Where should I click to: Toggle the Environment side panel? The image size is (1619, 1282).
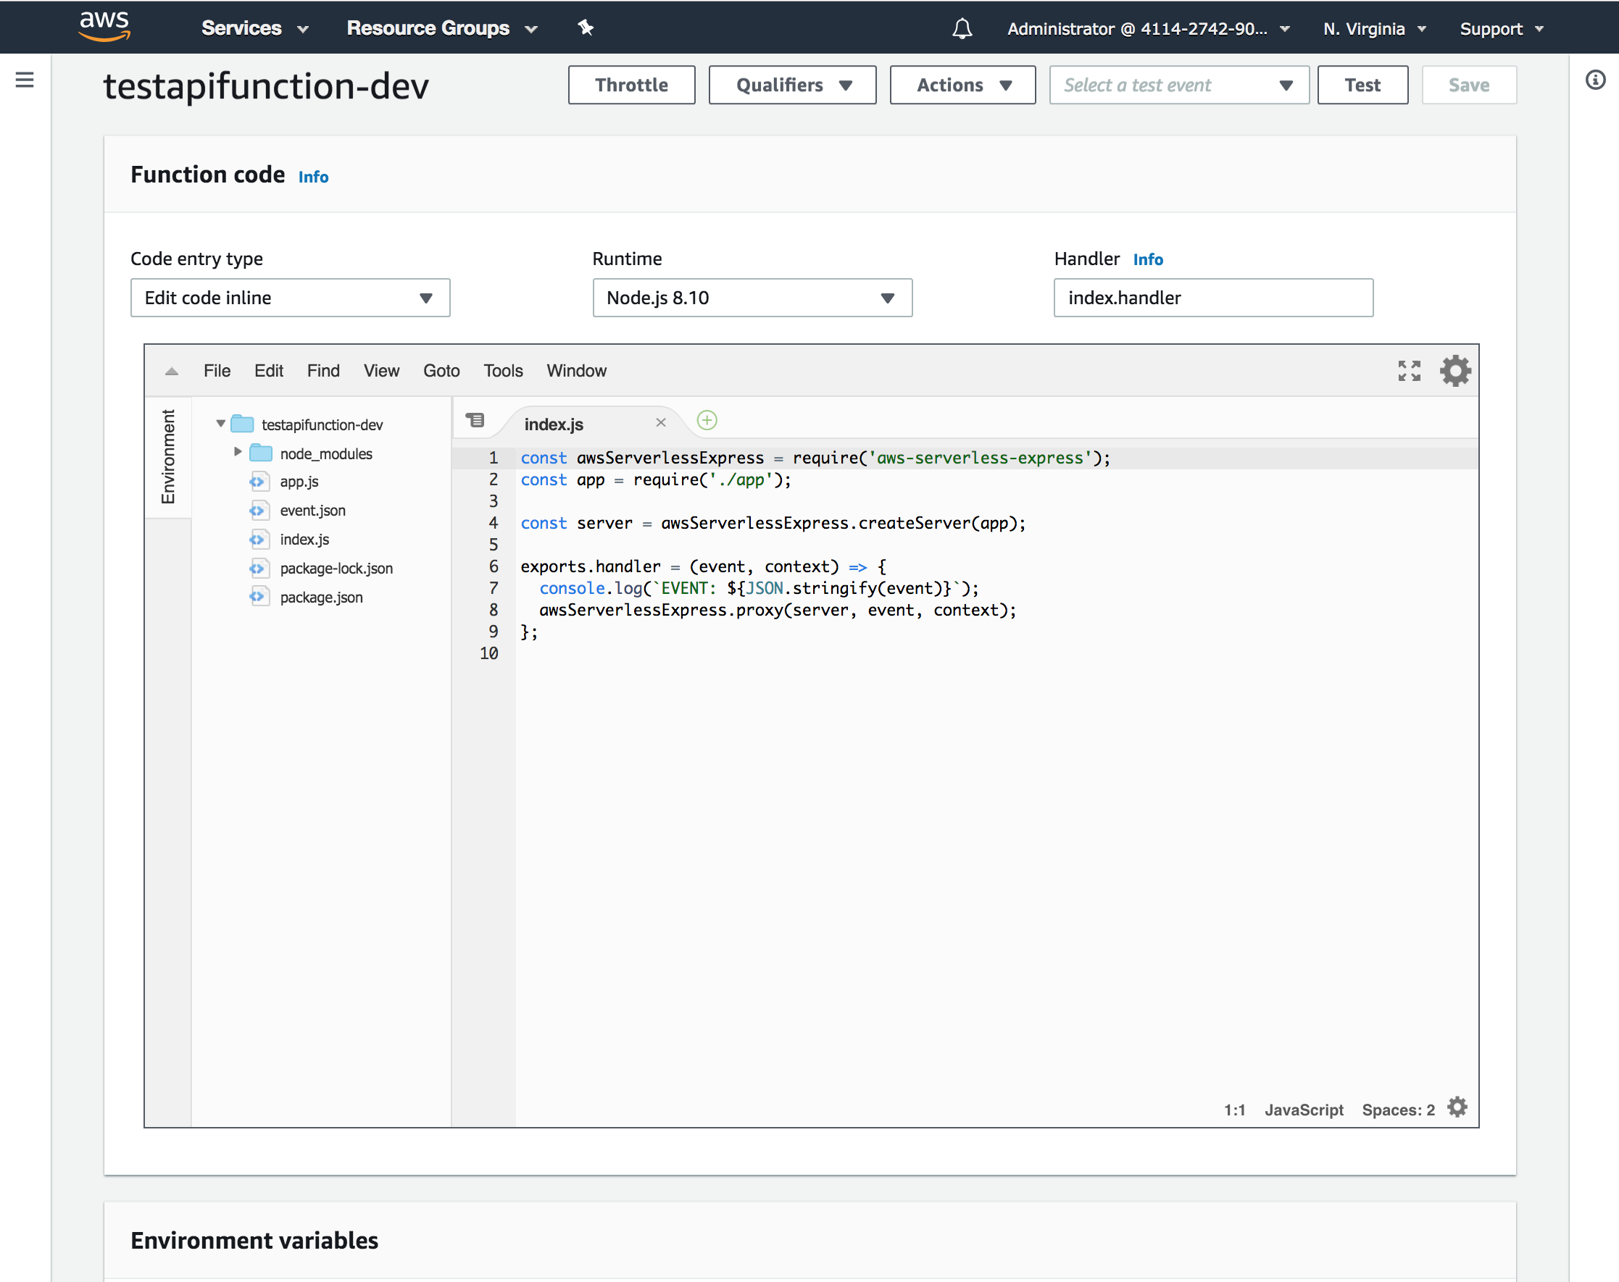168,456
